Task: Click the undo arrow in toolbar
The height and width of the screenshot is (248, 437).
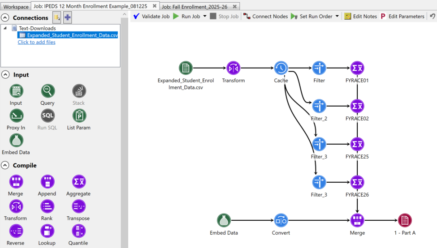Action: [432, 16]
